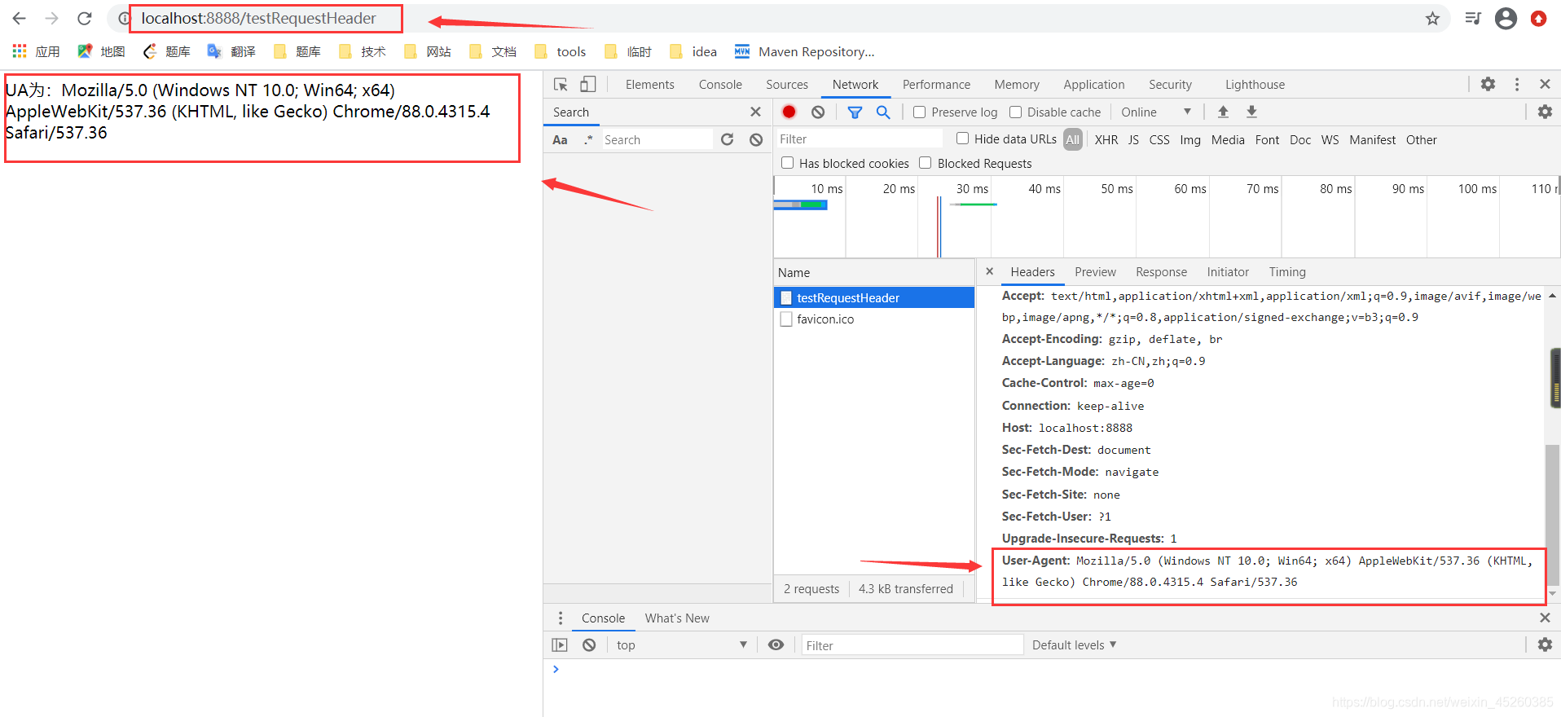Screen dimensions: 1561x717
Task: Filter requests by Doc type
Action: [1299, 139]
